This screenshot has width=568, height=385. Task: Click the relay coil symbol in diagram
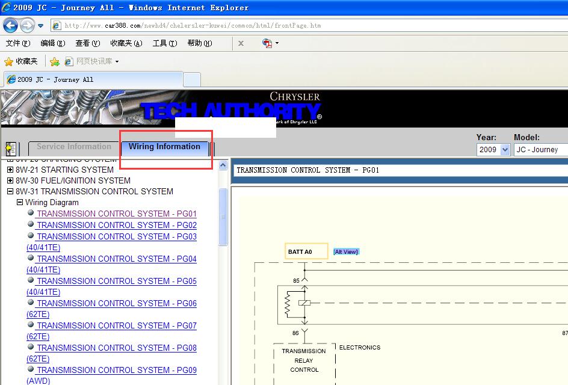[x=304, y=303]
